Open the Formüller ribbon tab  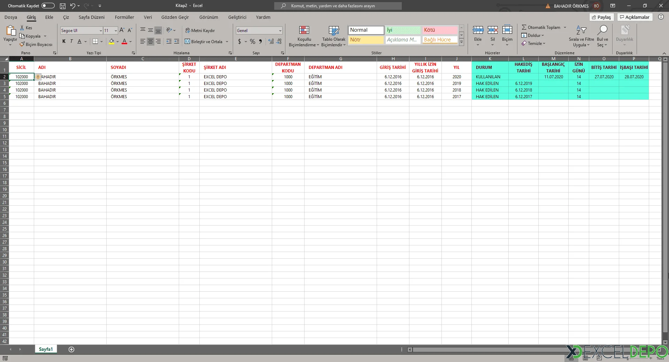point(124,17)
